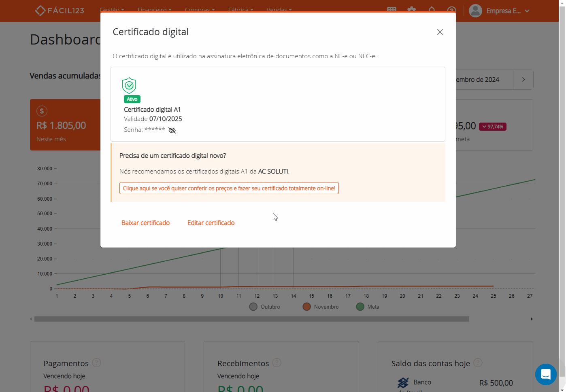Open the Vendas menu

pos(279,10)
